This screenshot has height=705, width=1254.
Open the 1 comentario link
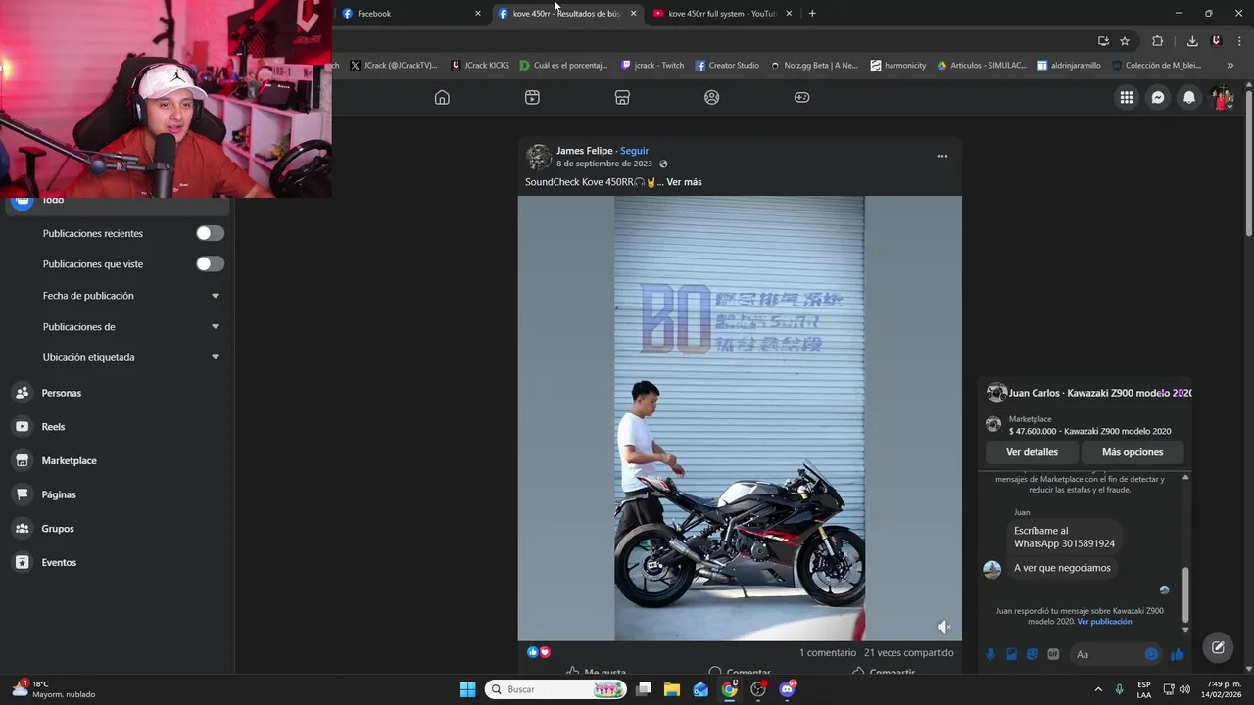coord(828,652)
